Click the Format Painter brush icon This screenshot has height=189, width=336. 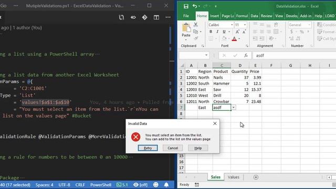196,38
